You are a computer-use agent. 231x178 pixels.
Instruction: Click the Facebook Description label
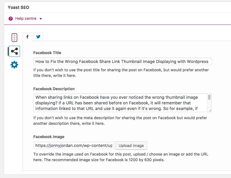[54, 89]
